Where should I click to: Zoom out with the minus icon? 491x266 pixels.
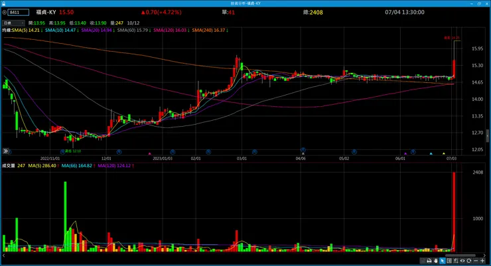(x=476, y=261)
